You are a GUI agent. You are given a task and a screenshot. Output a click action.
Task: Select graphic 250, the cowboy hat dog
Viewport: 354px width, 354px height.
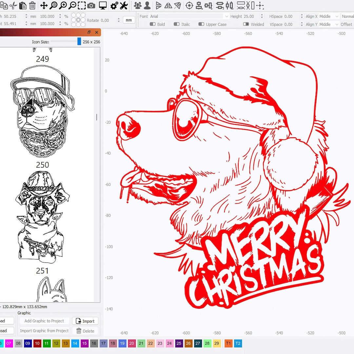[42, 215]
